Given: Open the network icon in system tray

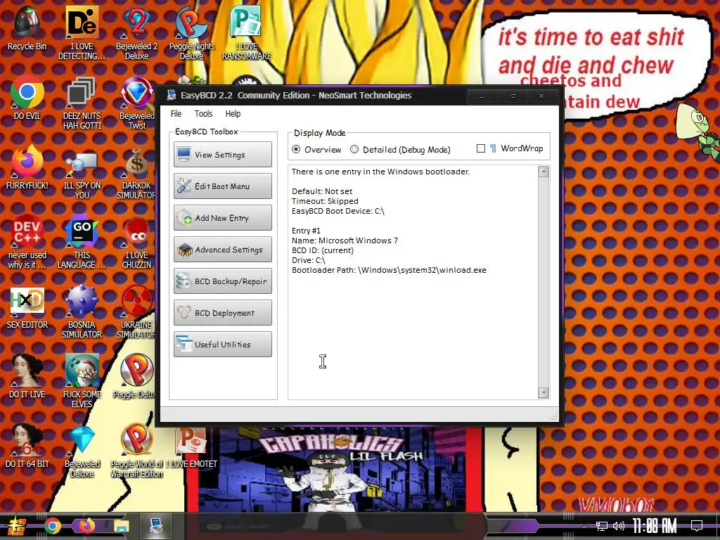Looking at the screenshot, I should [602, 526].
